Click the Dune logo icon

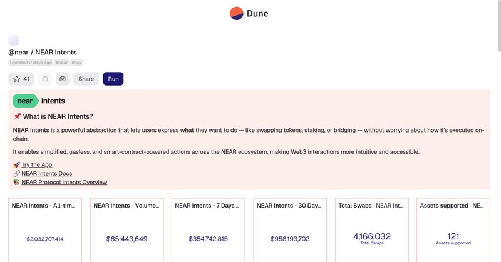(x=237, y=13)
